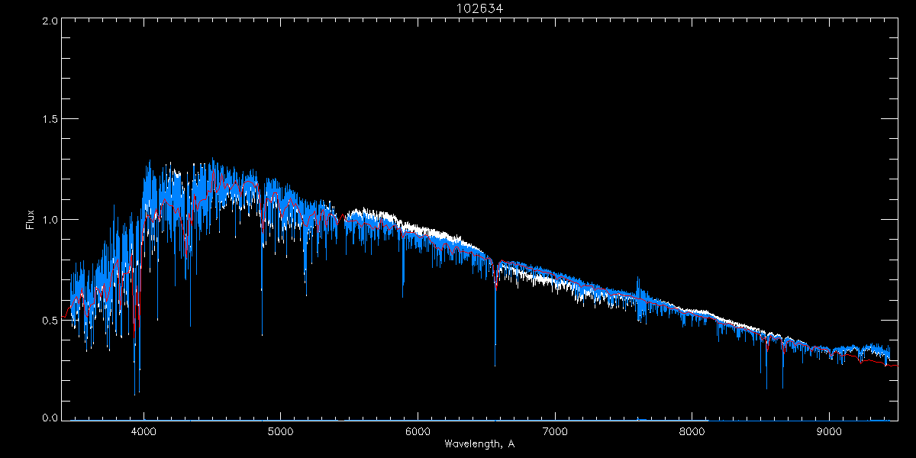
Task: Select the 5000 wavelength tick label
Action: pos(280,431)
